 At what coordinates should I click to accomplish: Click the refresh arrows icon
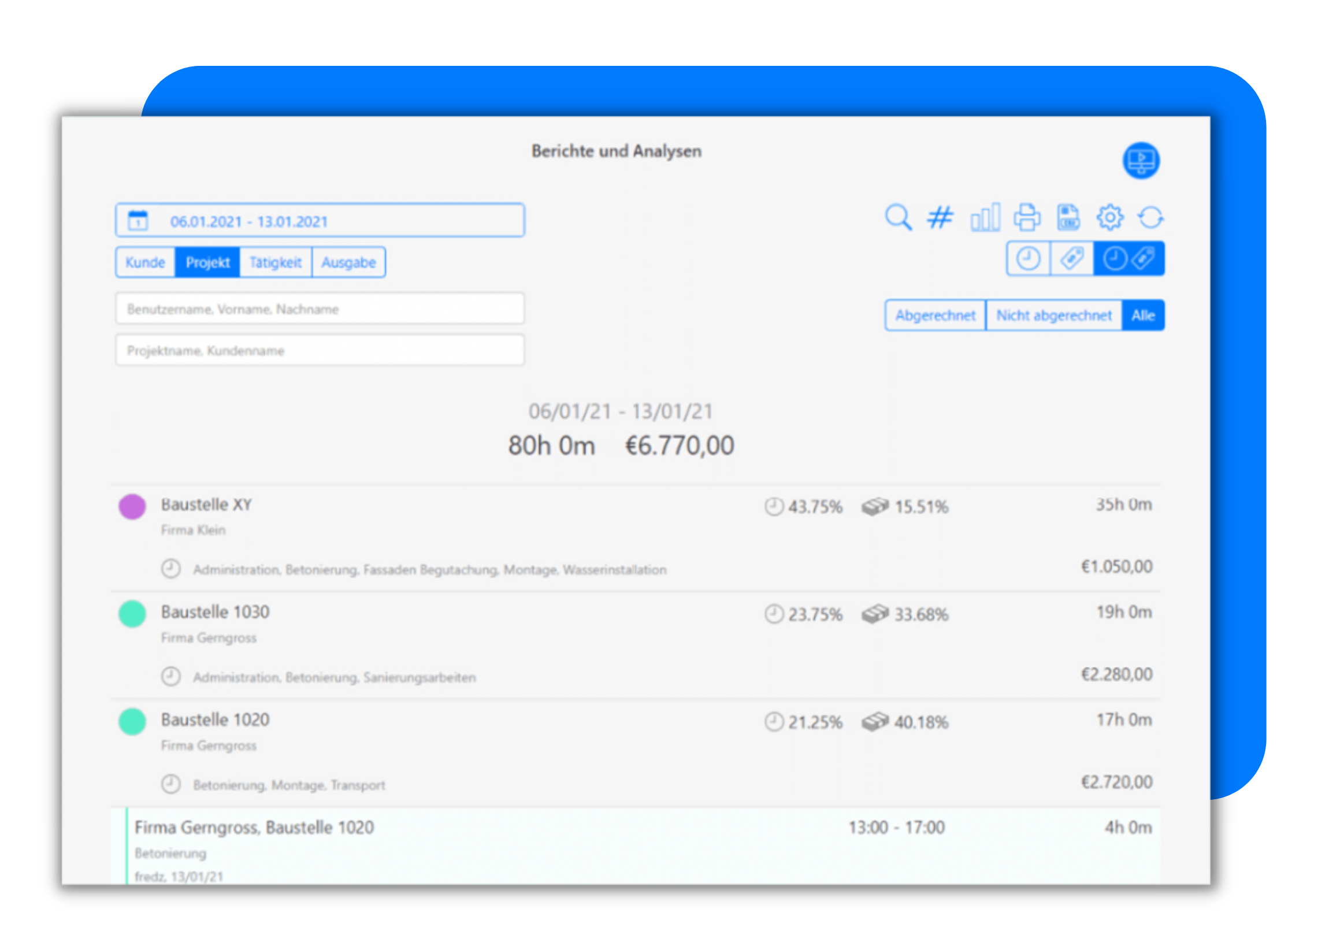click(1150, 218)
